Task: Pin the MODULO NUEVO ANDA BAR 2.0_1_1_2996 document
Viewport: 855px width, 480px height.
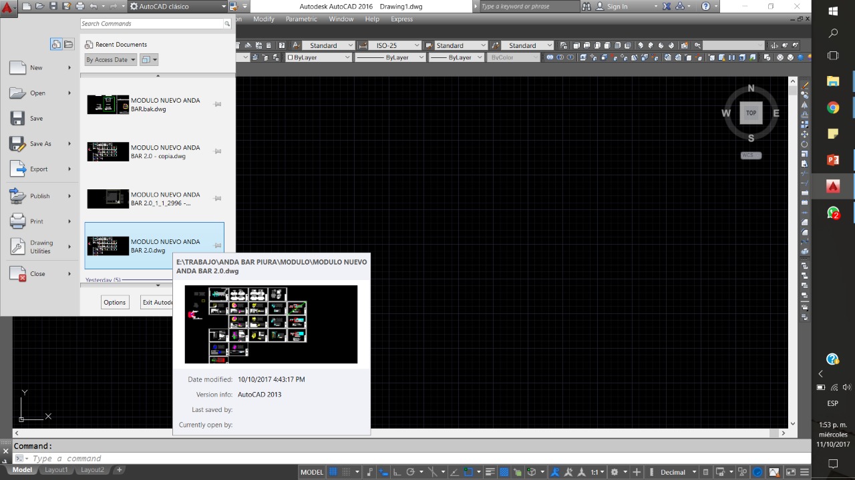Action: click(217, 199)
